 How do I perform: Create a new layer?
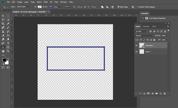pyautogui.click(x=161, y=93)
